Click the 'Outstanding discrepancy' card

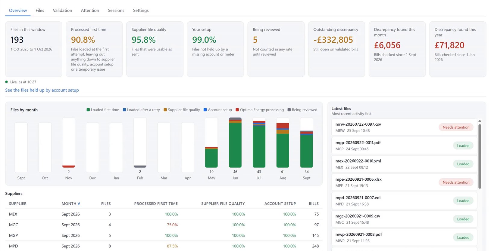[x=336, y=49]
